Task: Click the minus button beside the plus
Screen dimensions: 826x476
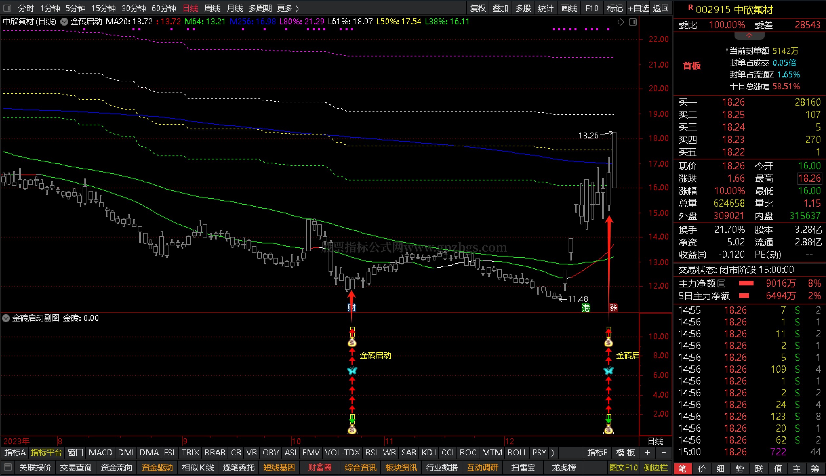Action: (664, 453)
